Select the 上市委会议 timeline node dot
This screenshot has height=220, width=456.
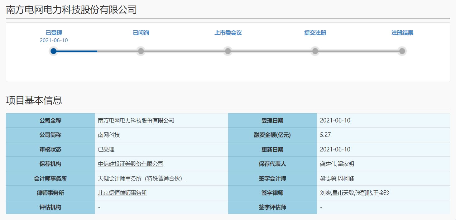(228, 51)
